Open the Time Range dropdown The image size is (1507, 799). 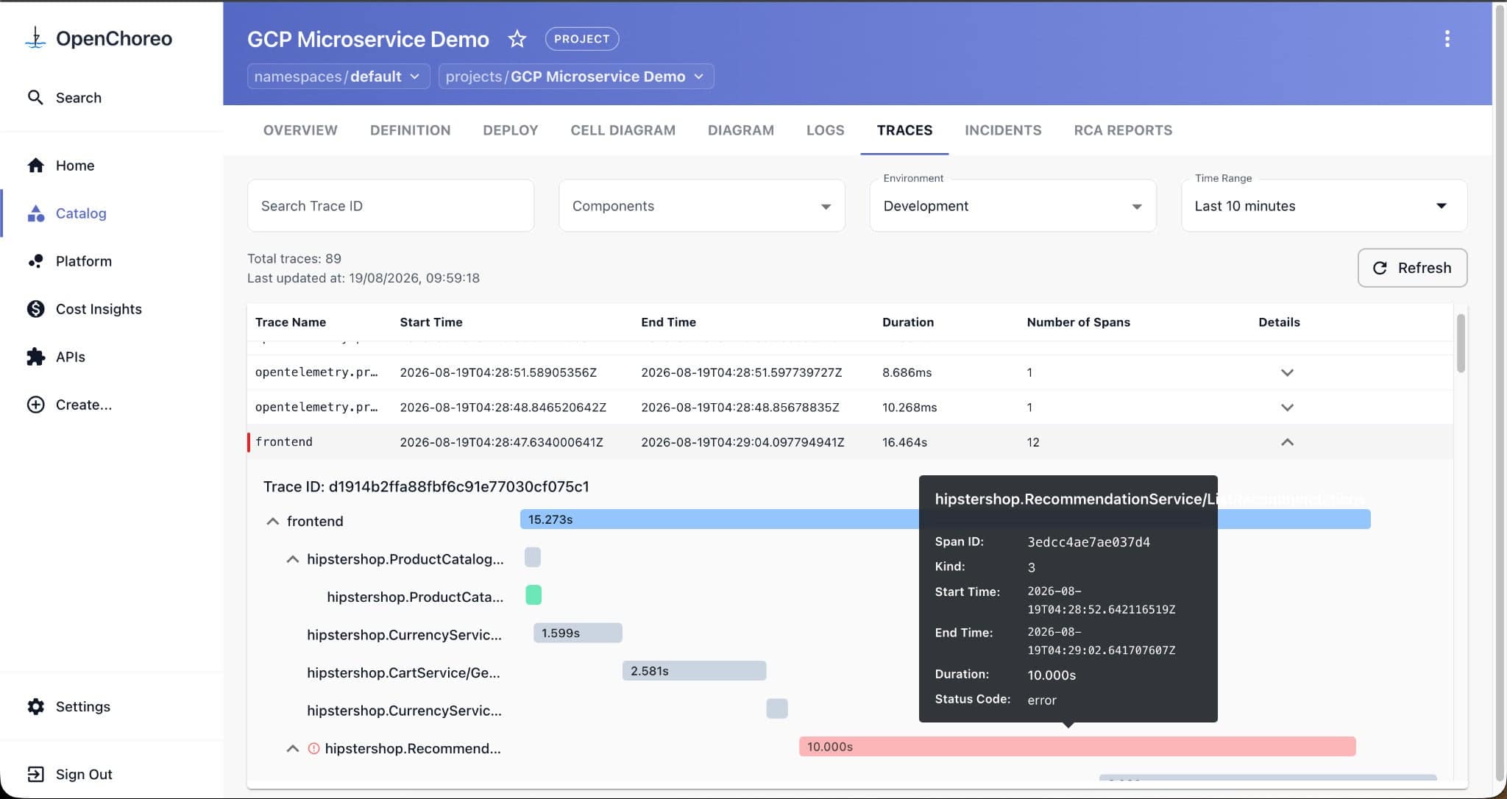click(x=1325, y=206)
